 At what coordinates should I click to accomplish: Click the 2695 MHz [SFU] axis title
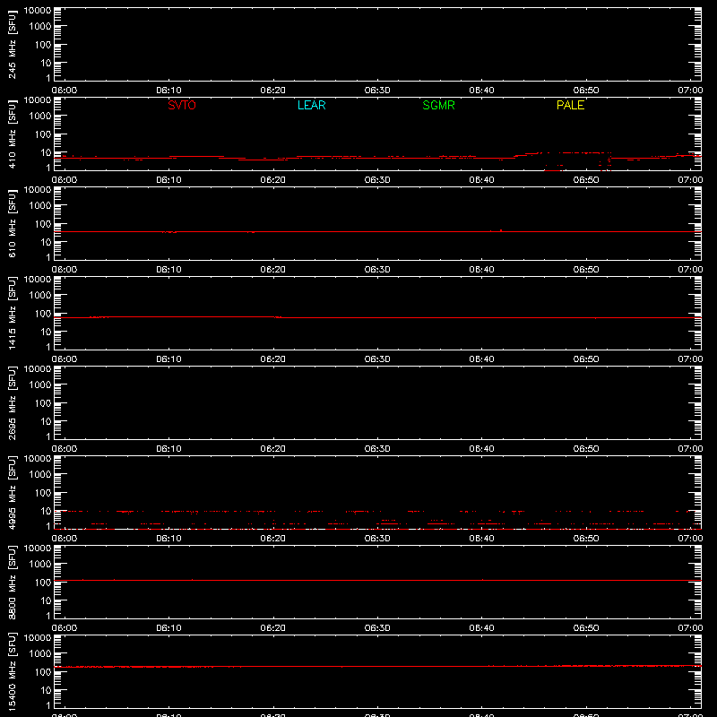point(12,402)
